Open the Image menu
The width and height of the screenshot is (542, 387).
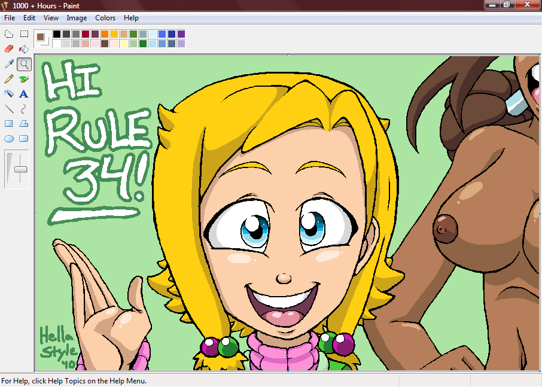[x=77, y=18]
